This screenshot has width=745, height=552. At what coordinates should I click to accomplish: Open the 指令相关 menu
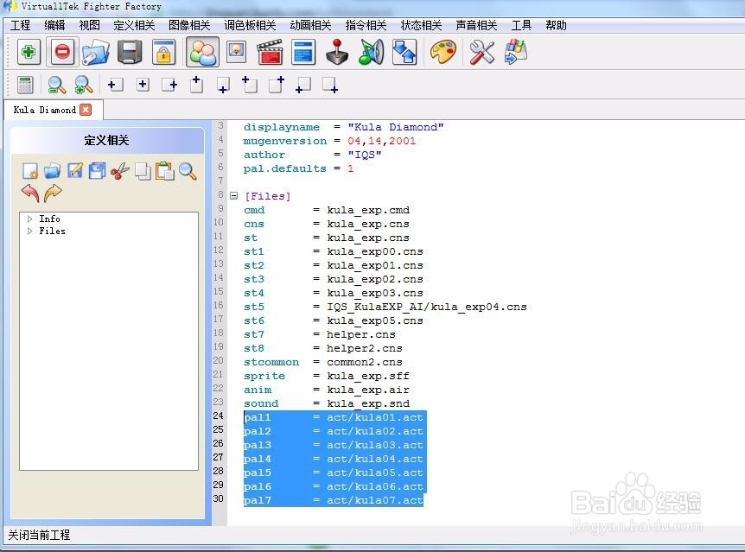(366, 25)
